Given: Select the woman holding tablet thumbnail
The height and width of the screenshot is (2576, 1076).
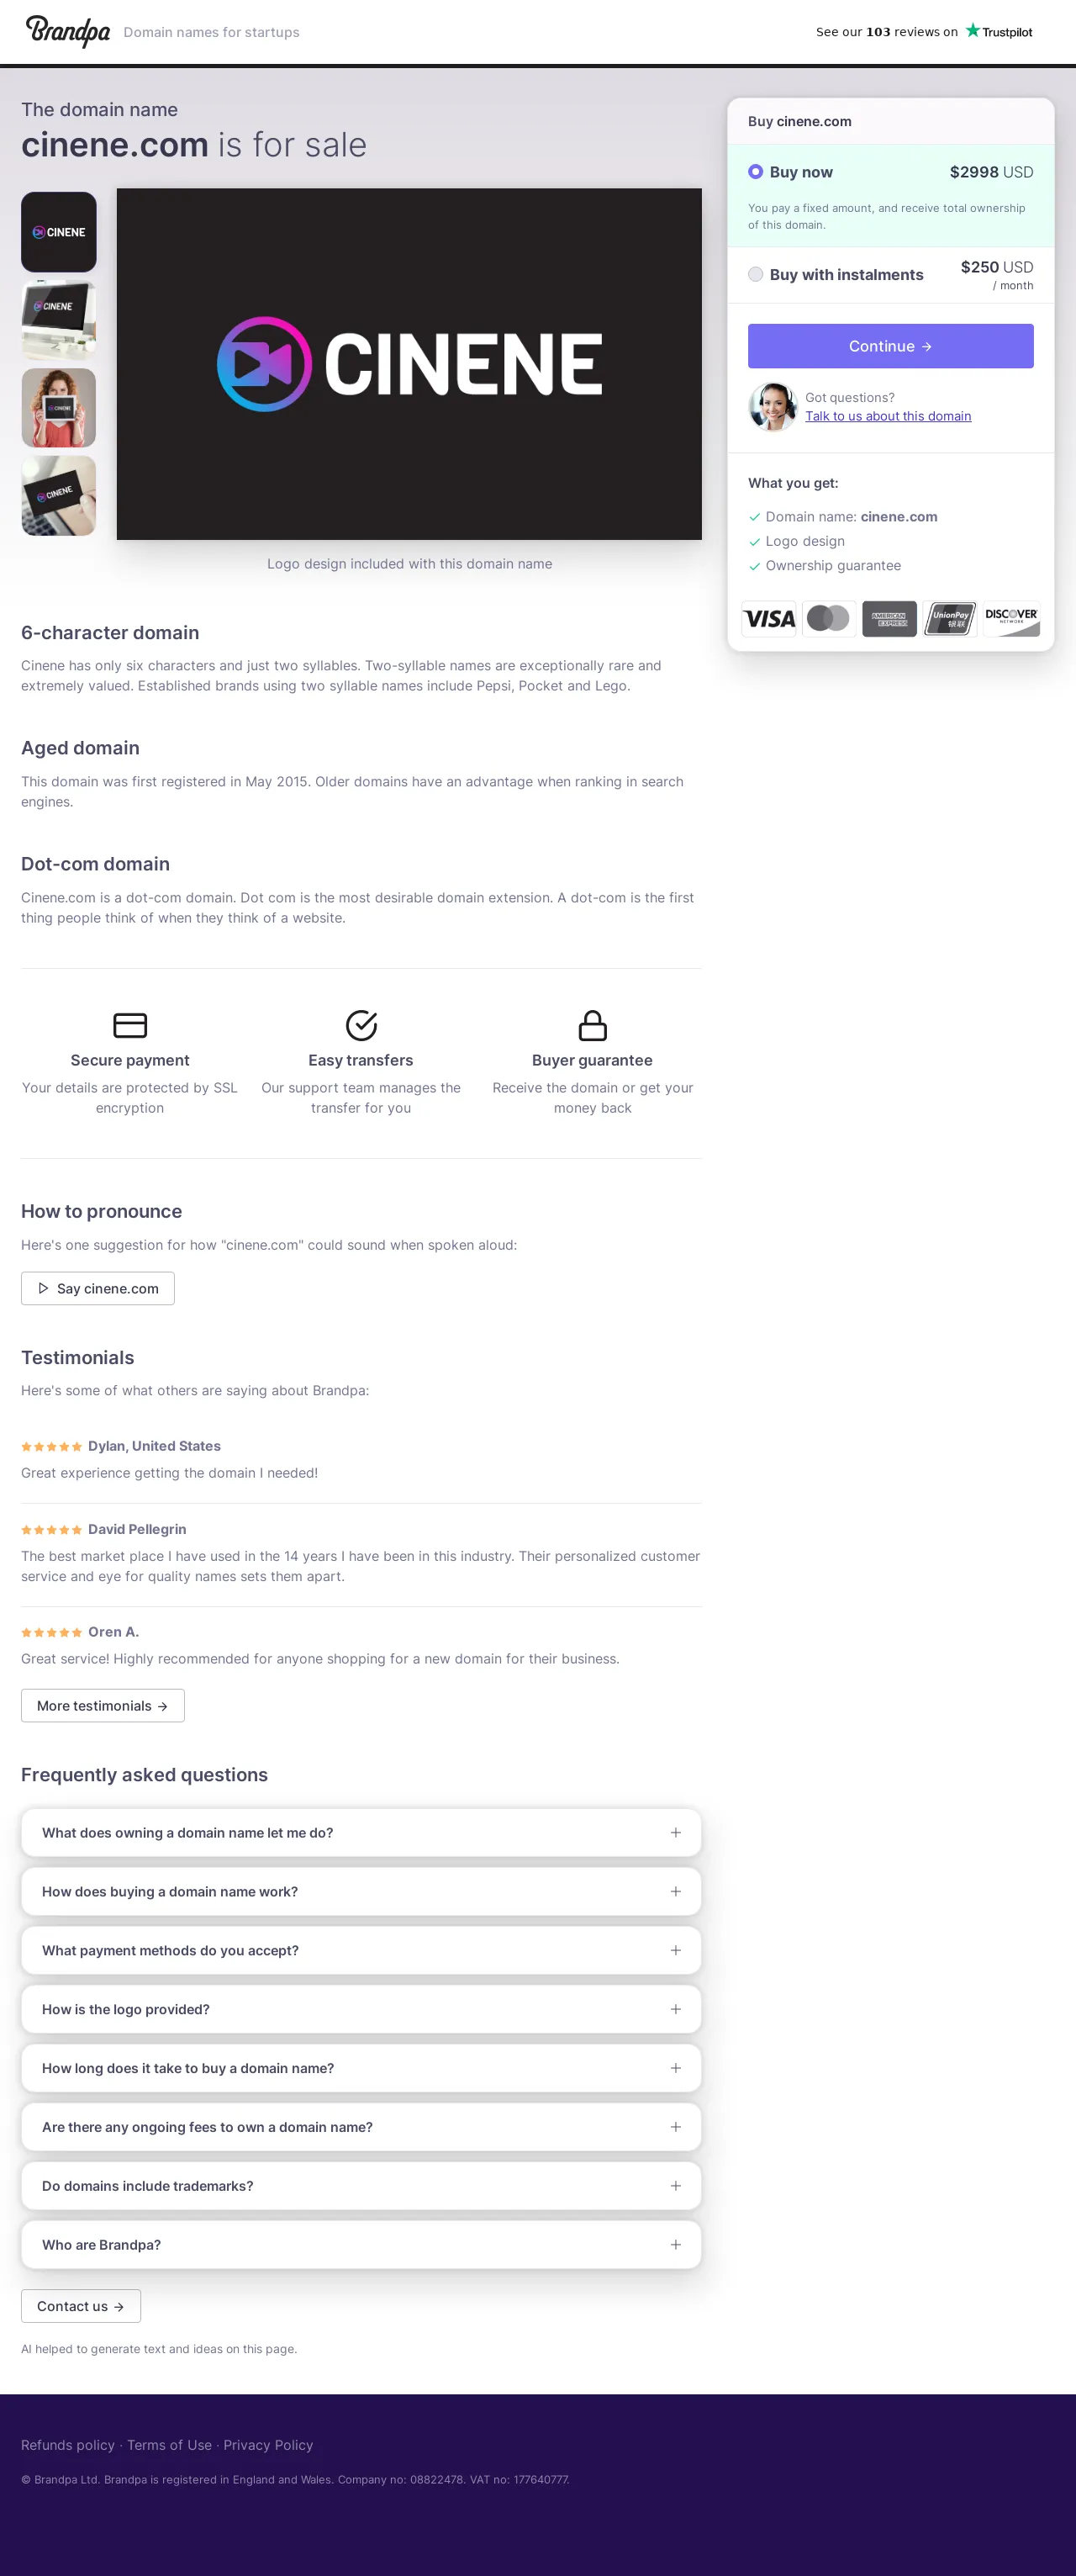Looking at the screenshot, I should [59, 408].
